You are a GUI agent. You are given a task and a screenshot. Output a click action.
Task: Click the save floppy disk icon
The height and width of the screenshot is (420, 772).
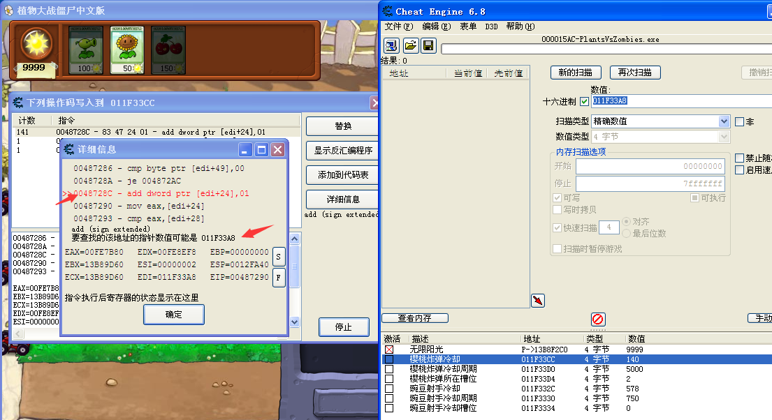coord(428,46)
